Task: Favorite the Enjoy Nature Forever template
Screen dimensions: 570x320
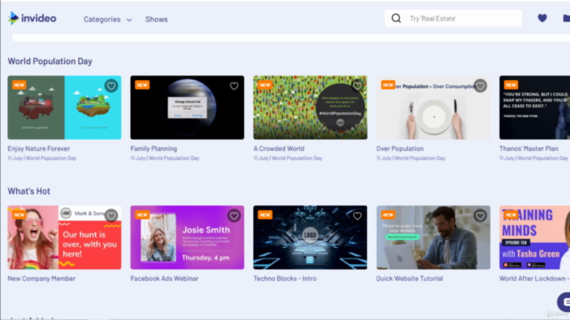Action: click(111, 86)
